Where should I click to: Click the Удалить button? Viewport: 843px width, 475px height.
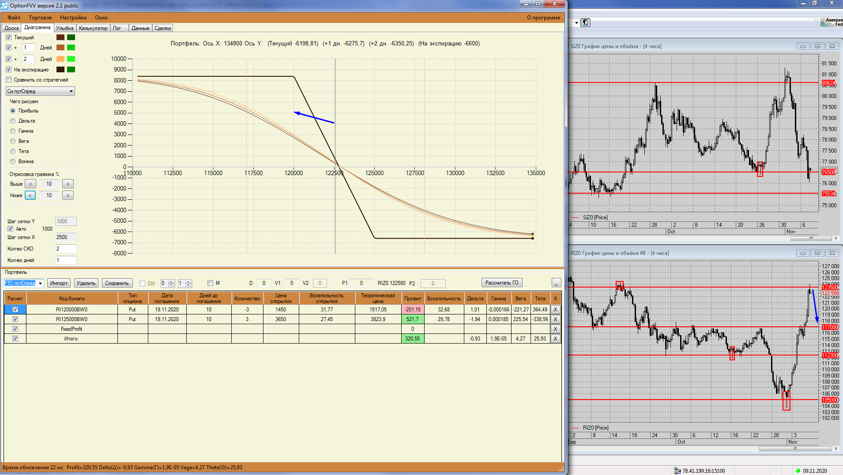86,283
